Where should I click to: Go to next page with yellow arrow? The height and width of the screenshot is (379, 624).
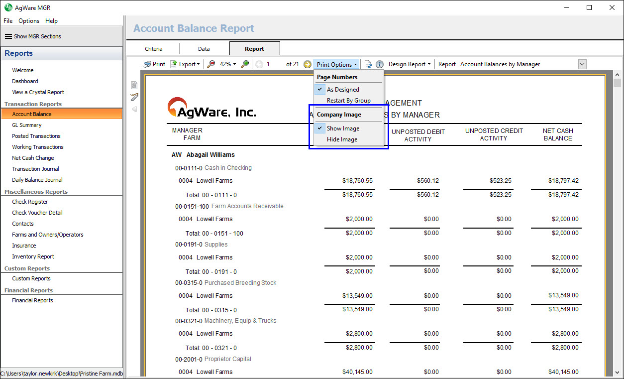(x=308, y=64)
